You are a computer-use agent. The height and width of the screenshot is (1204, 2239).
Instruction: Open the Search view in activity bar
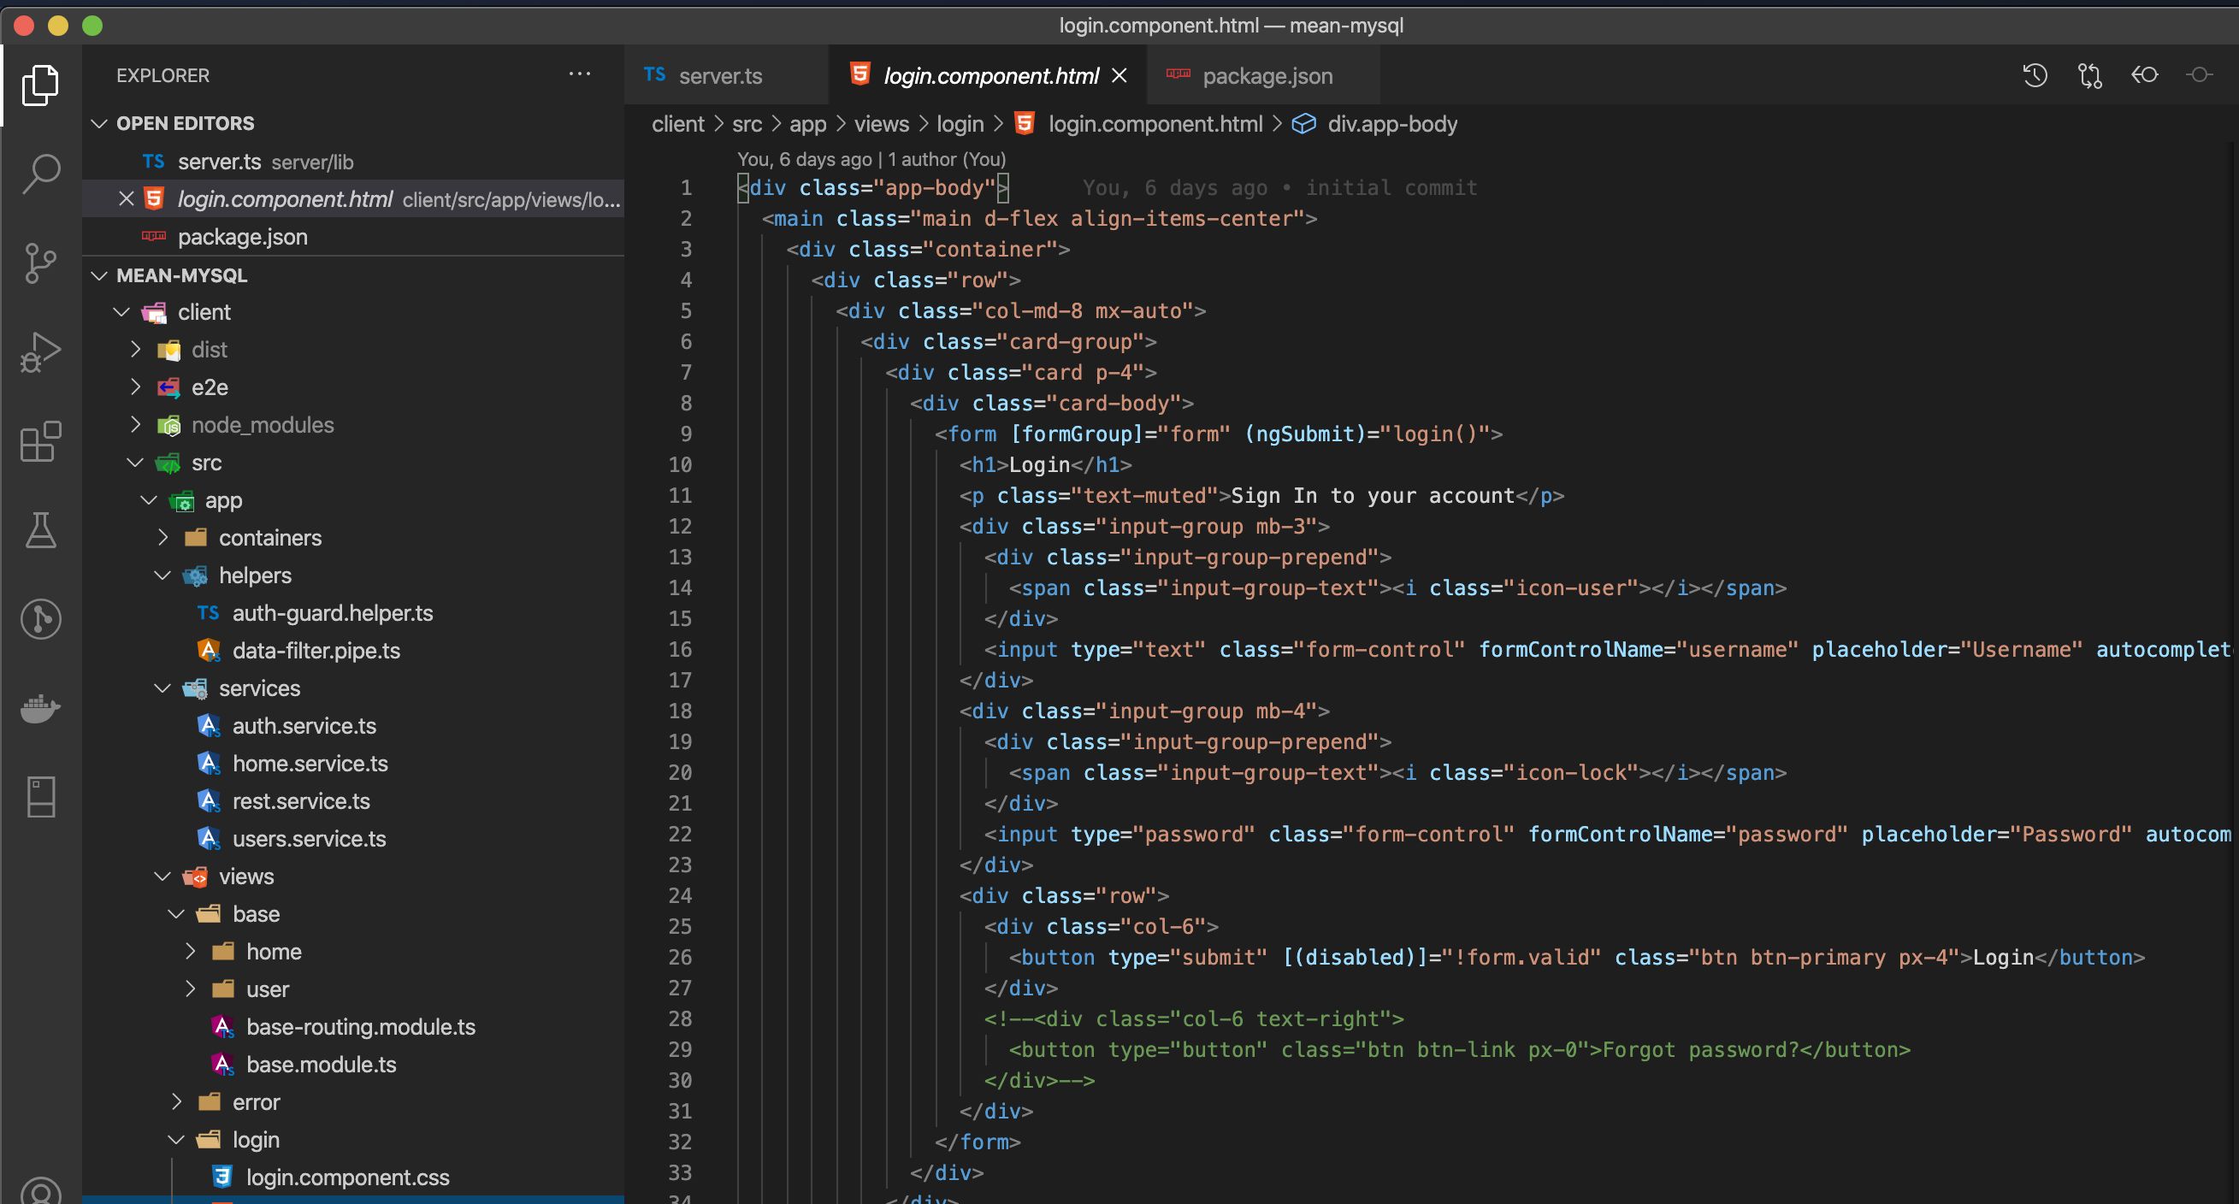coord(41,174)
